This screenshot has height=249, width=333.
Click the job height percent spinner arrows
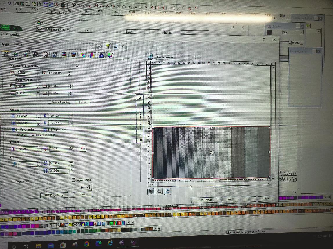[x=70, y=123]
